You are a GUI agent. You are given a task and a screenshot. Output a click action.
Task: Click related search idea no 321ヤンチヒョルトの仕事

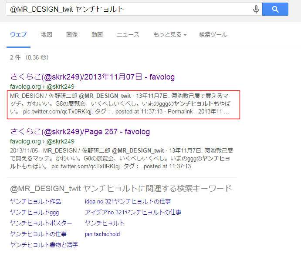click(128, 201)
